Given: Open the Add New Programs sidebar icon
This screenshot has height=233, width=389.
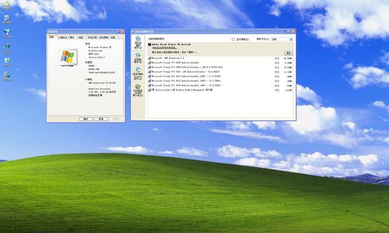Looking at the screenshot, I should tap(138, 58).
